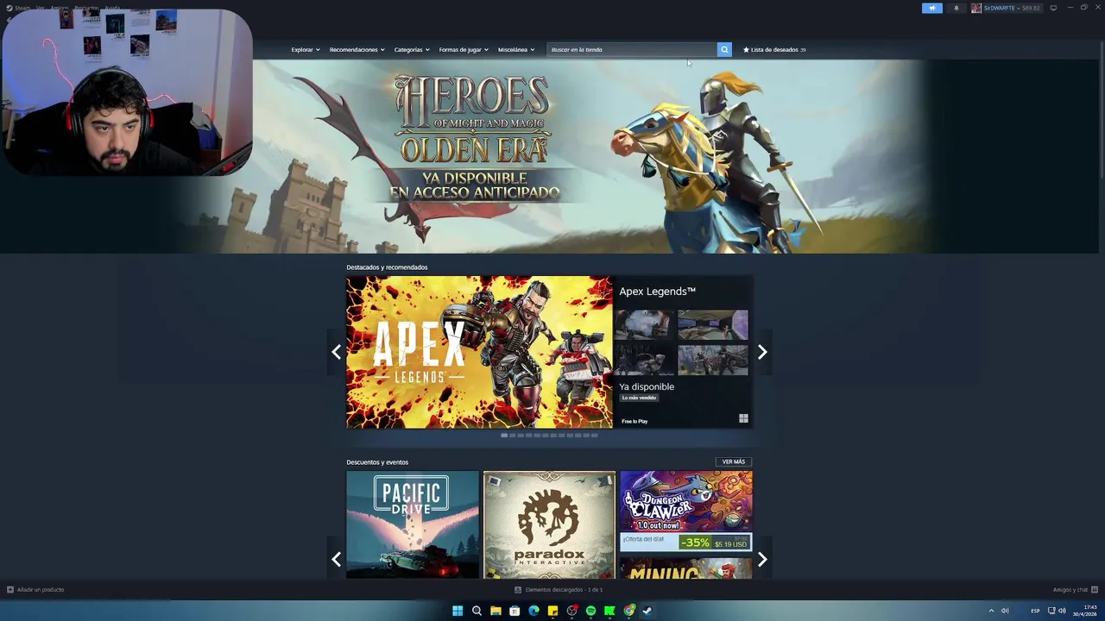
Task: Select bottom-left Apex screenshot thumbnail
Action: 644,360
